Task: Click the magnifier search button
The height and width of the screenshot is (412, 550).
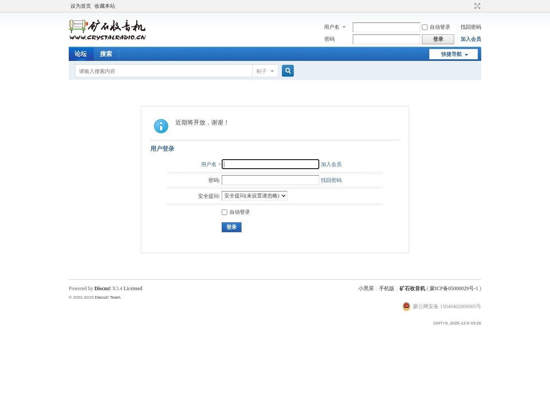Action: 287,71
